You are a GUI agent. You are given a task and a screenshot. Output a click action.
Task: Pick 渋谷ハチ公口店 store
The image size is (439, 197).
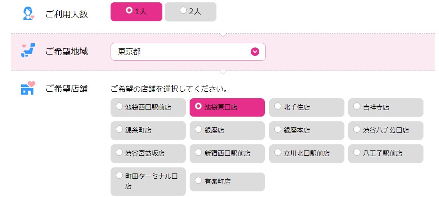[386, 130]
